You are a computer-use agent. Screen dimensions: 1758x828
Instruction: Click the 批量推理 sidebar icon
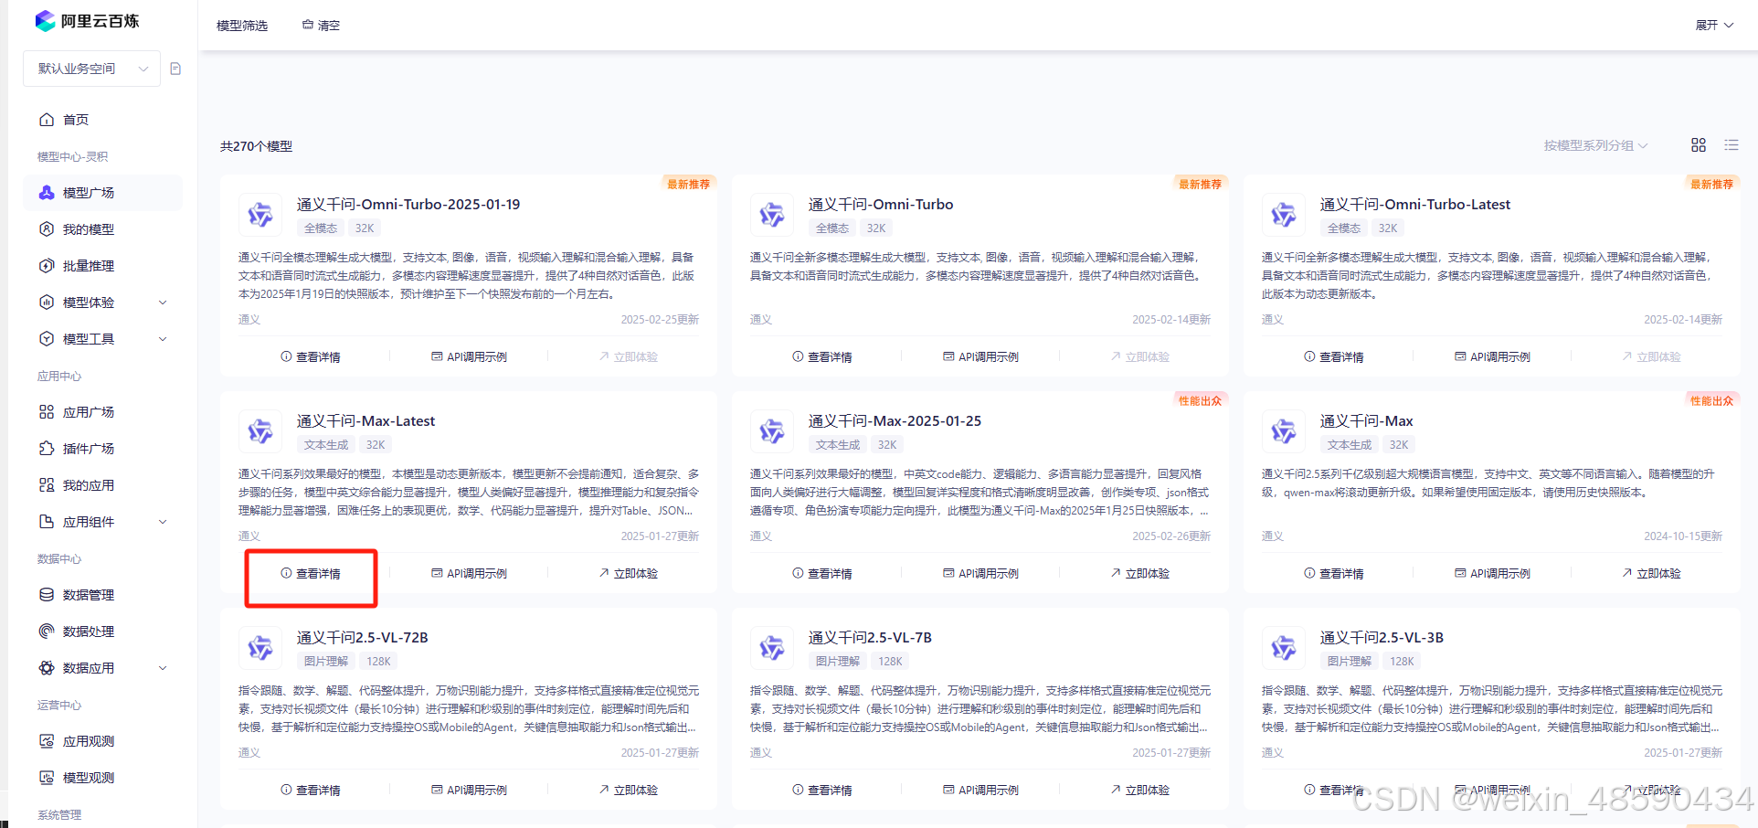point(47,266)
